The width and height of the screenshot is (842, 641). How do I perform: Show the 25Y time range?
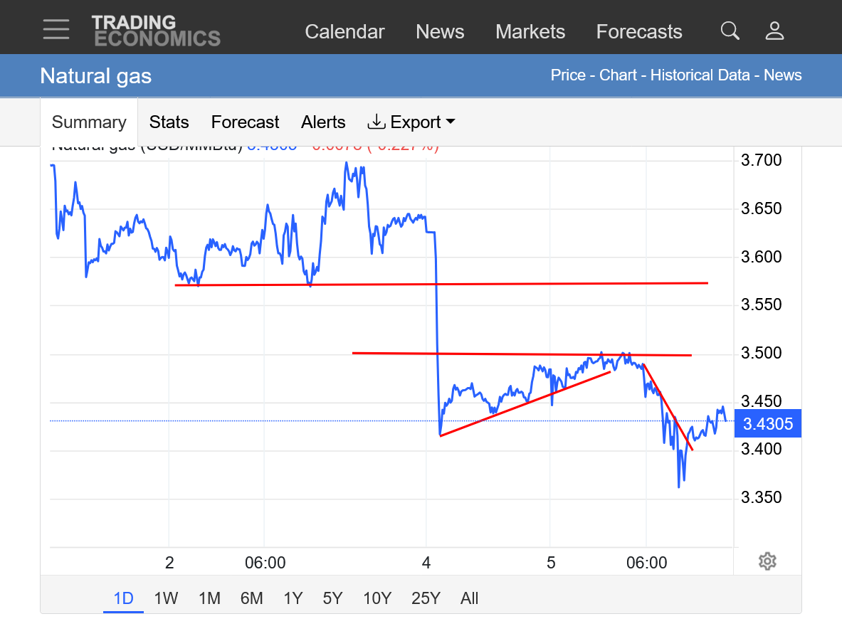coord(426,598)
